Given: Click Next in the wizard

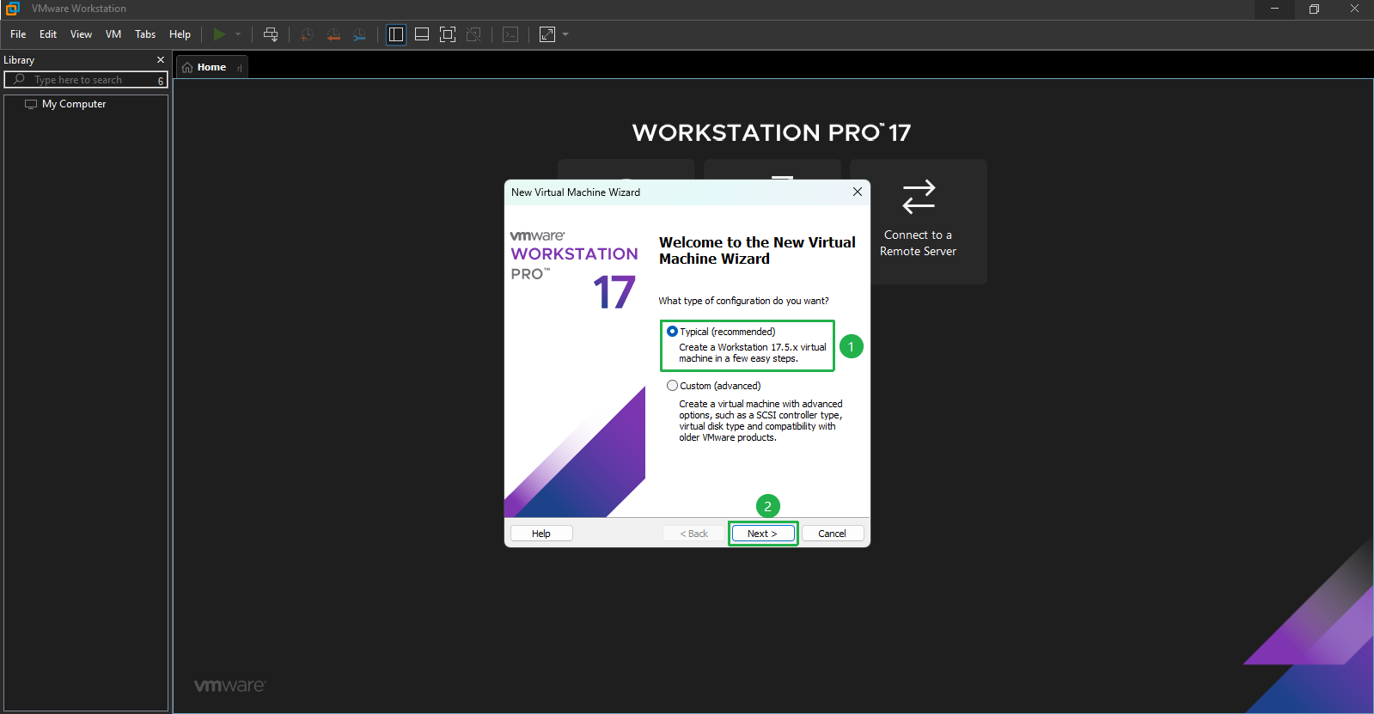Looking at the screenshot, I should (763, 534).
